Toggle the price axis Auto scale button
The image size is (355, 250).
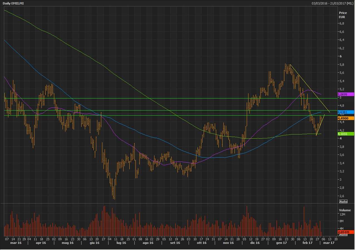click(343, 201)
